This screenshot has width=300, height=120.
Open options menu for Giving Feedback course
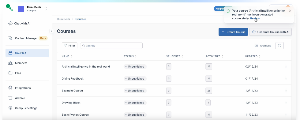286,78
